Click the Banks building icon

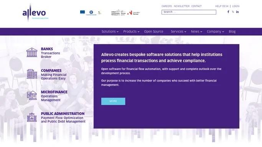(32, 52)
